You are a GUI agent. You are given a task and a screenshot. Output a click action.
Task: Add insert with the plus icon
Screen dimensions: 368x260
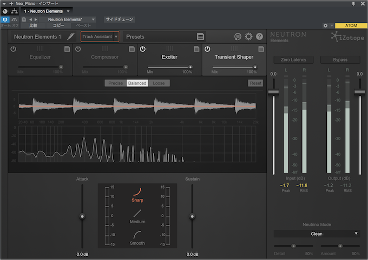(11, 4)
